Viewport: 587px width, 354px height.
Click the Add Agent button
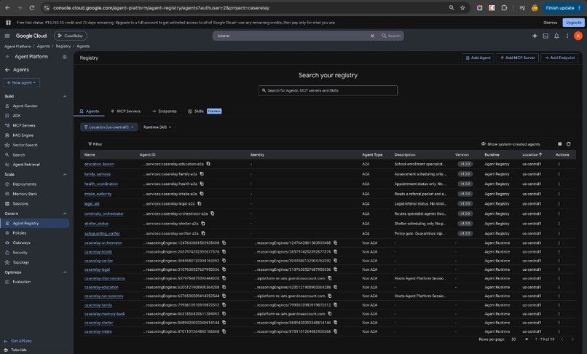tap(478, 58)
